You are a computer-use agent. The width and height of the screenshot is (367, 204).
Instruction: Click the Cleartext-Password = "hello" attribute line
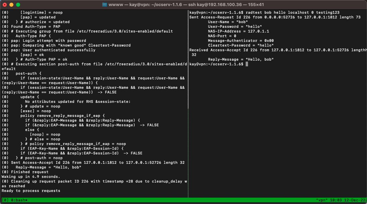click(241, 45)
